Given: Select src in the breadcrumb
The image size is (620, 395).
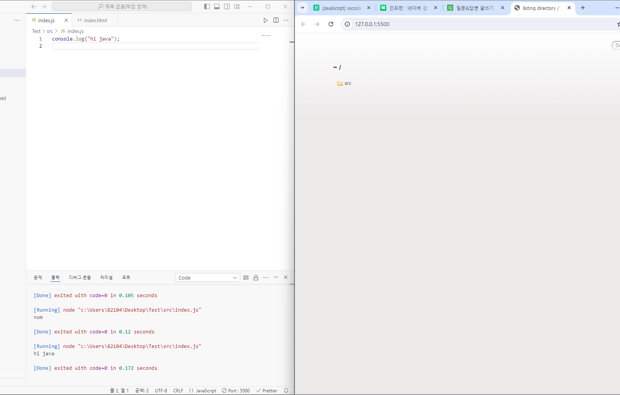Looking at the screenshot, I should 50,31.
